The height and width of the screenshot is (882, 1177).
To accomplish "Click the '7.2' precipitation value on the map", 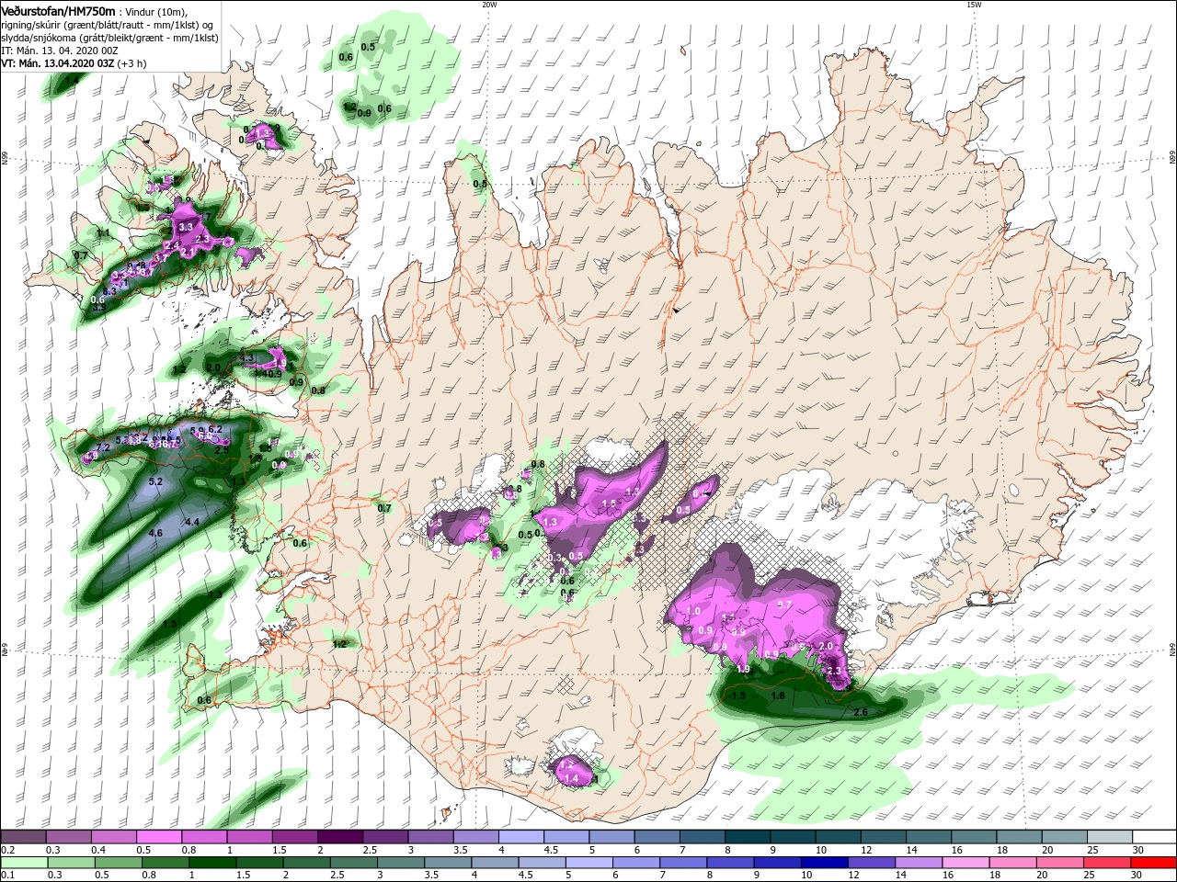I will [104, 447].
